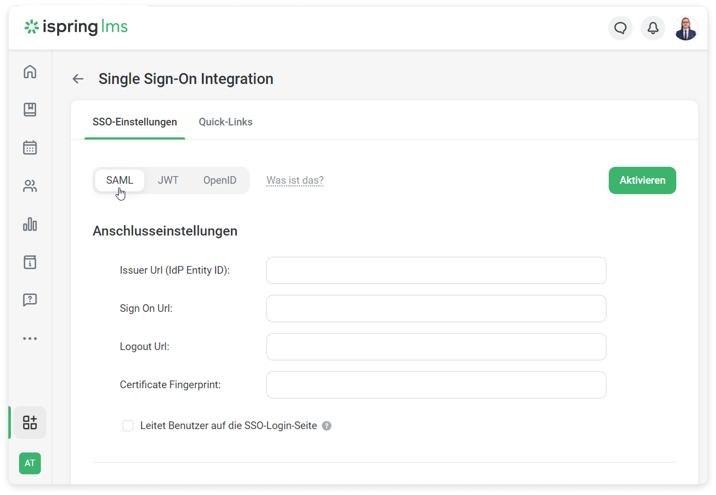The height and width of the screenshot is (495, 716).
Task: Open the reports bar chart icon
Action: (x=30, y=224)
